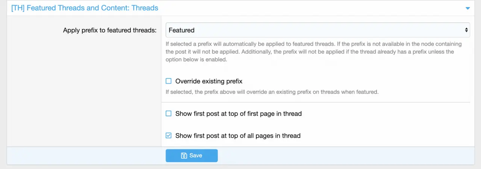Click label Show first post at top of first page

click(239, 113)
